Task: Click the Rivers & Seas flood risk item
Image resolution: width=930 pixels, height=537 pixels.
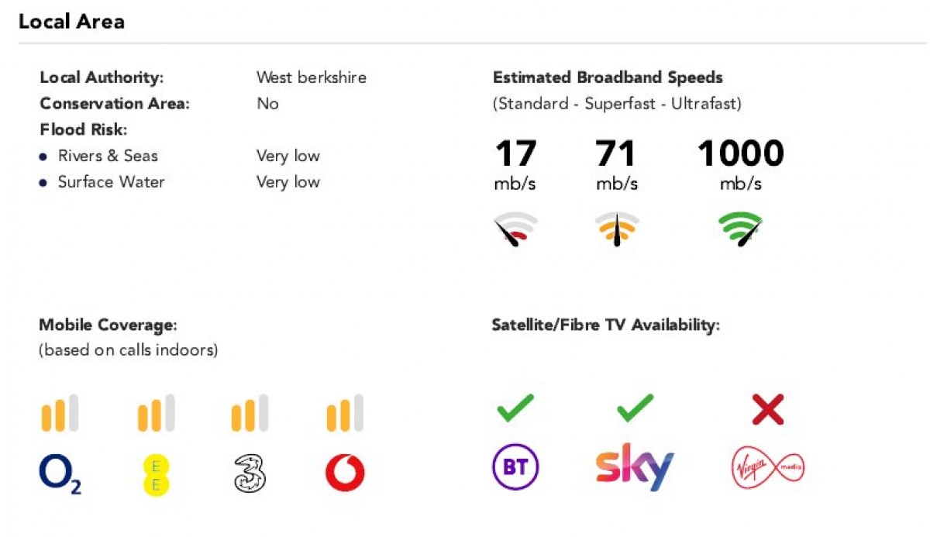Action: [x=108, y=156]
